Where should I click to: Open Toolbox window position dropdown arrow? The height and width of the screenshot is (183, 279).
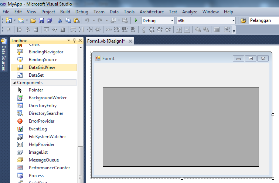(x=69, y=40)
